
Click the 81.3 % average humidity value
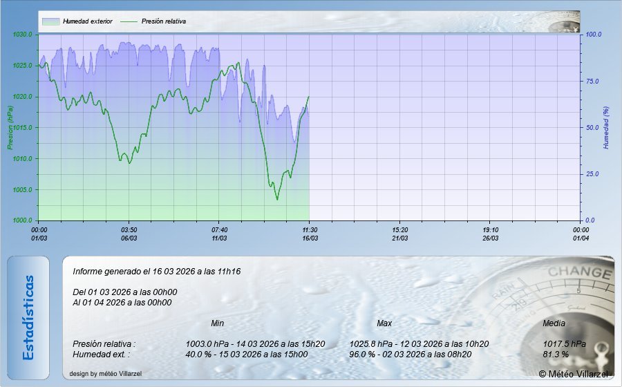point(556,355)
